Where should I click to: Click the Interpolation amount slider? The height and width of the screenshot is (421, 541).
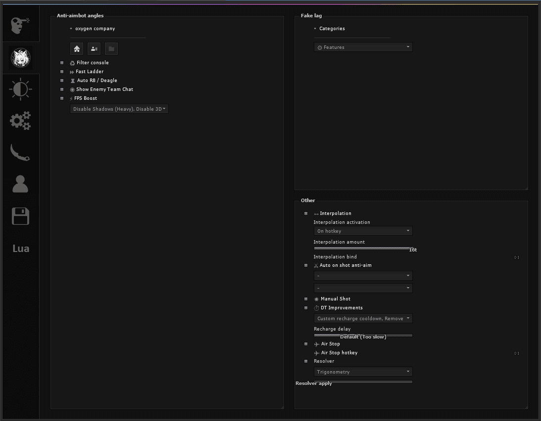point(363,248)
